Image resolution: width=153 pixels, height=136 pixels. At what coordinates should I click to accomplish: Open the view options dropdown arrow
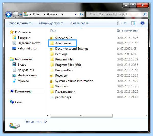pos(125,23)
